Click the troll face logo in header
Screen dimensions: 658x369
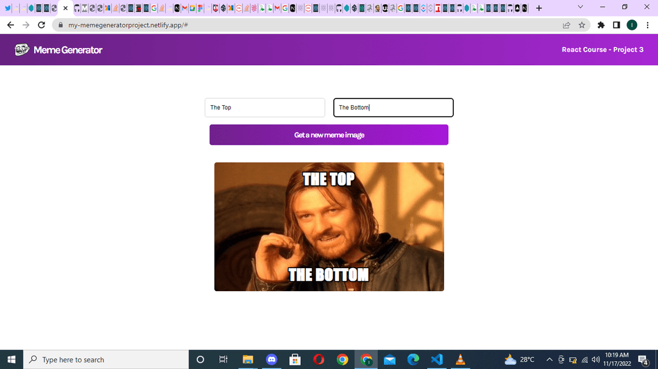click(x=22, y=50)
